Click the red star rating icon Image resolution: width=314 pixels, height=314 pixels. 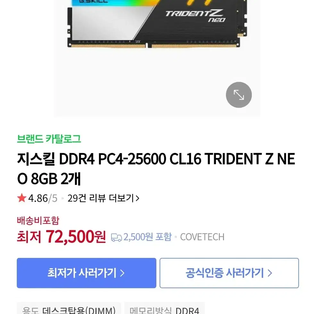point(22,198)
